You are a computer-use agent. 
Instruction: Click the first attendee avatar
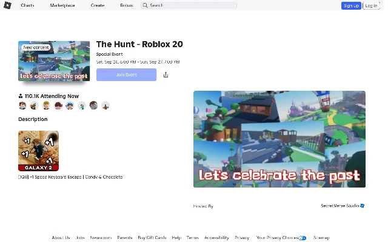coord(22,105)
